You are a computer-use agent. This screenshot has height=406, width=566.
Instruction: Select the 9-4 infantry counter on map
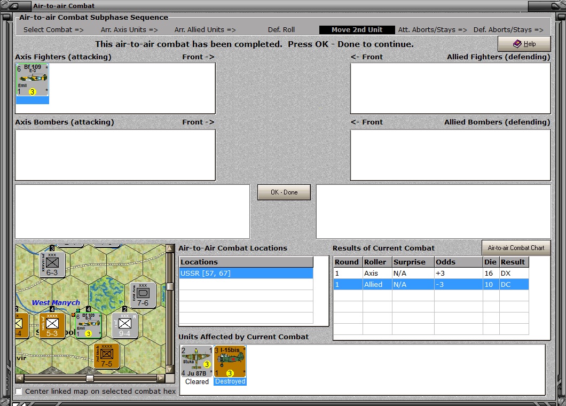[124, 325]
